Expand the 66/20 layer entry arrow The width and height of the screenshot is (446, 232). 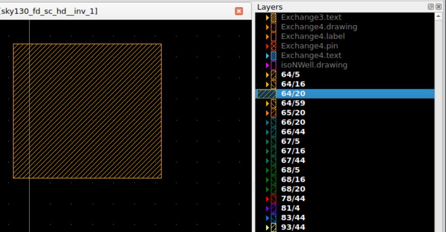(x=267, y=122)
